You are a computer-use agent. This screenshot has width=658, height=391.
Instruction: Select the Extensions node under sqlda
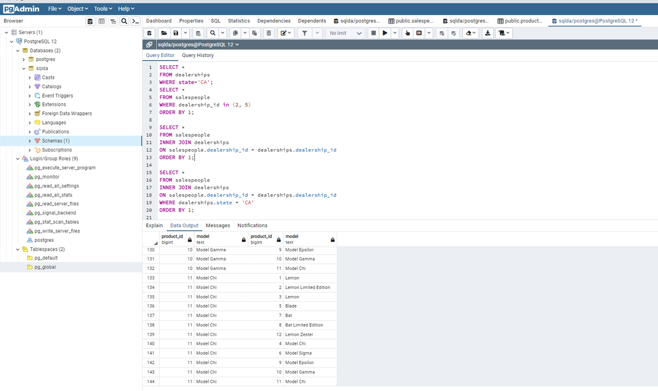click(x=54, y=104)
